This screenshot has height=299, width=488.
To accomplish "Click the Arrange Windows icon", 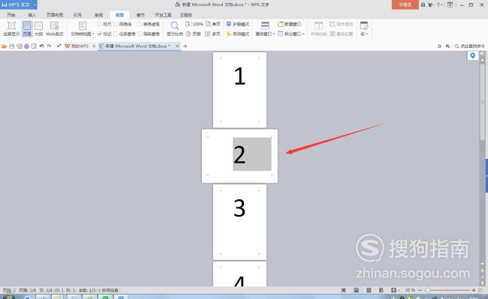I will (x=265, y=26).
